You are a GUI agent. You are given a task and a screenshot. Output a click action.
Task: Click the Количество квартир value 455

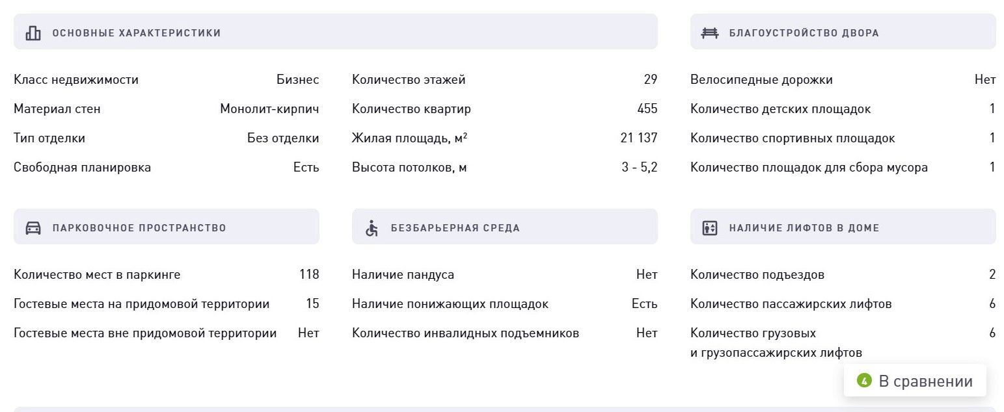[647, 109]
